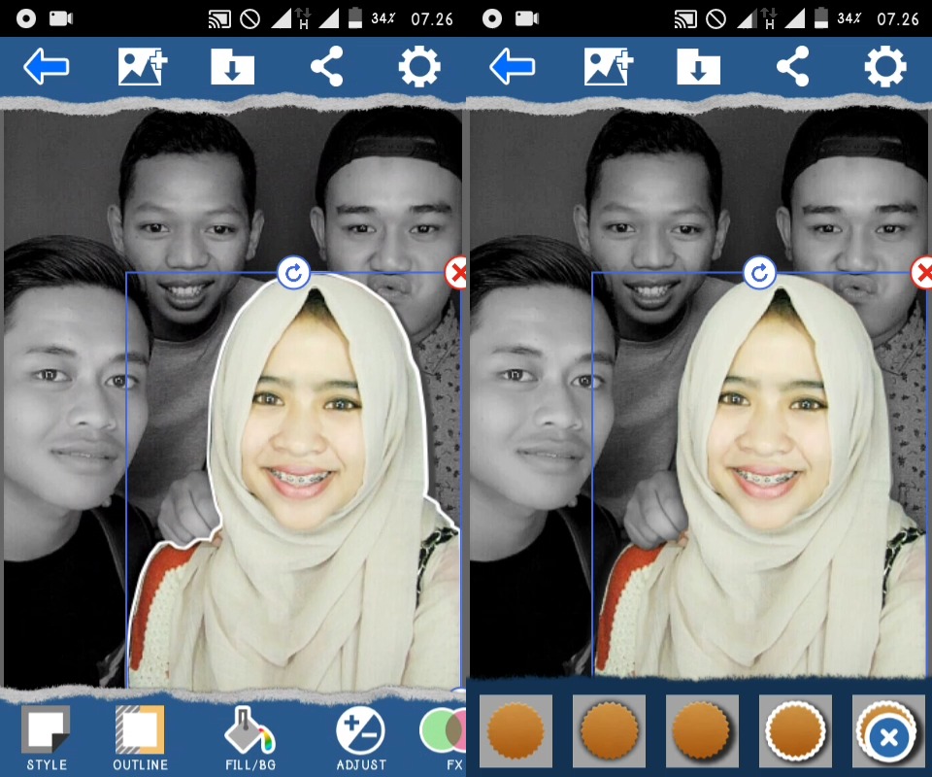The width and height of the screenshot is (932, 777).
Task: Tap the 07.26 clock in right status bar
Action: click(x=898, y=19)
